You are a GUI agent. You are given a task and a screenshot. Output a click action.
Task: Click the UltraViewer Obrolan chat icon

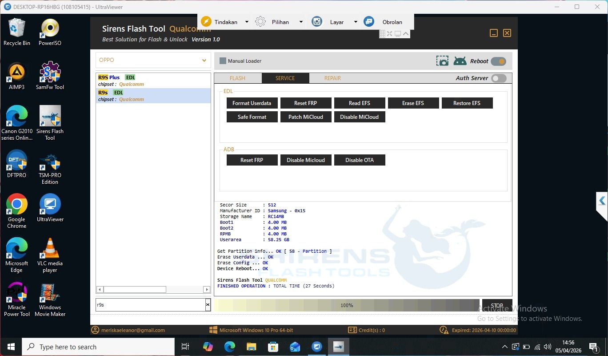369,22
